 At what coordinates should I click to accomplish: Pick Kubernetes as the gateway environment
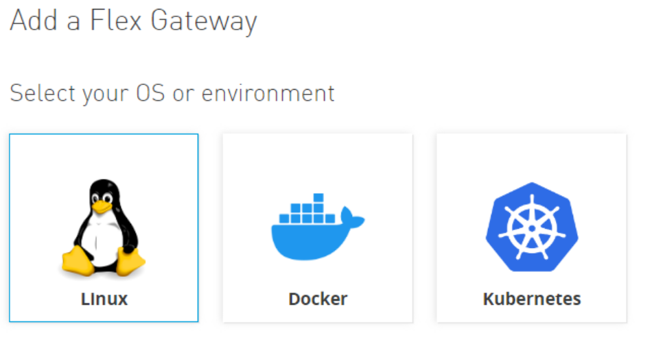click(x=531, y=227)
